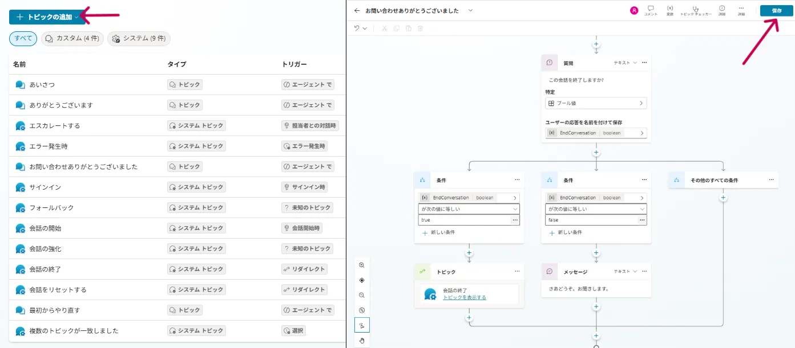Go back using the arrow beside the topic title
The width and height of the screenshot is (795, 348).
point(356,10)
